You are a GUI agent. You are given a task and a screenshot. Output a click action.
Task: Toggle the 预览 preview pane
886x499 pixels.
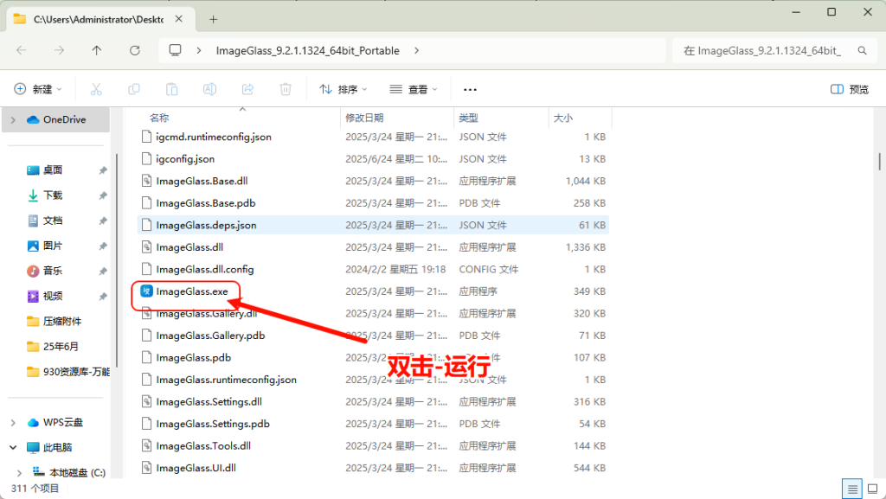pyautogui.click(x=849, y=89)
